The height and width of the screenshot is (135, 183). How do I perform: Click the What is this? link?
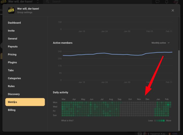[x=67, y=121]
